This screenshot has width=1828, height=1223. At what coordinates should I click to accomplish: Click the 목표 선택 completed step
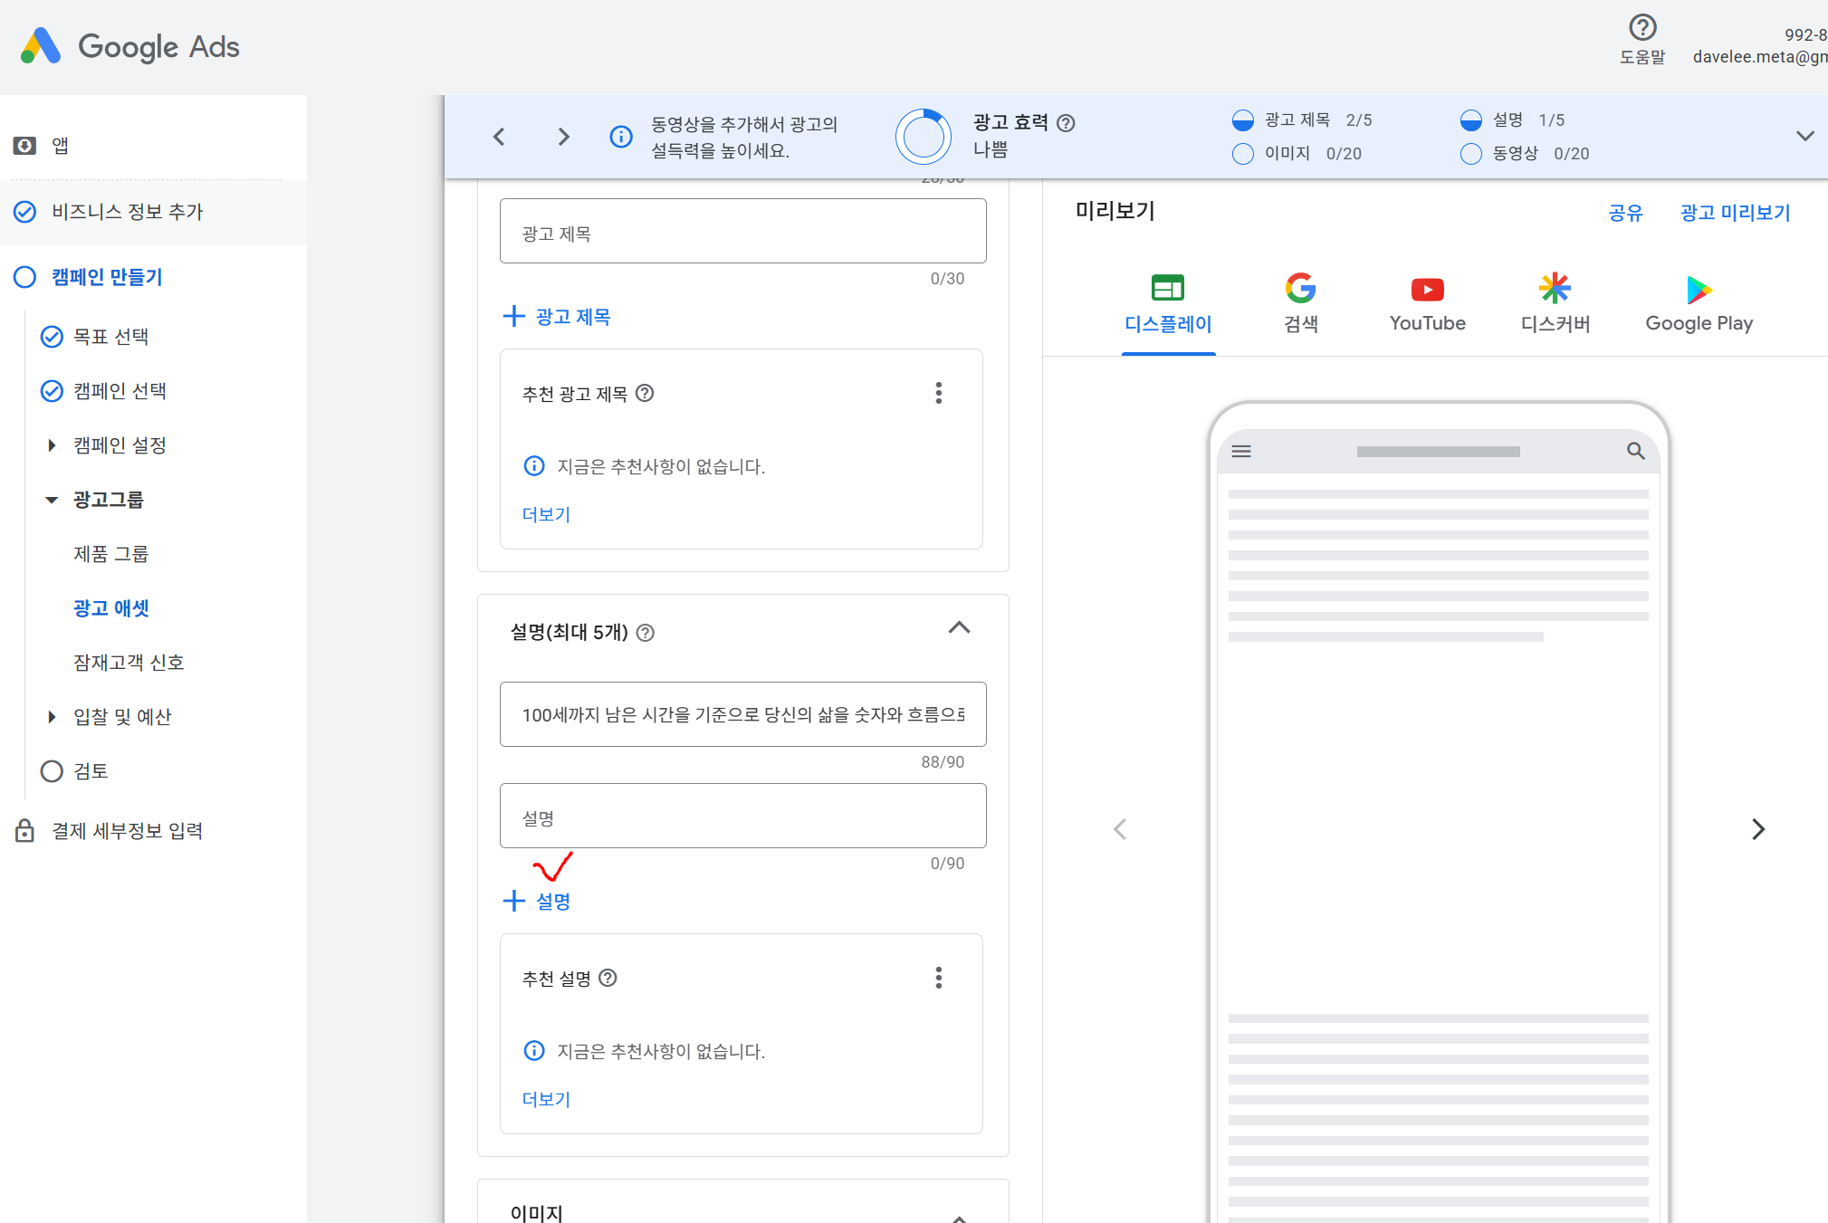[x=110, y=337]
